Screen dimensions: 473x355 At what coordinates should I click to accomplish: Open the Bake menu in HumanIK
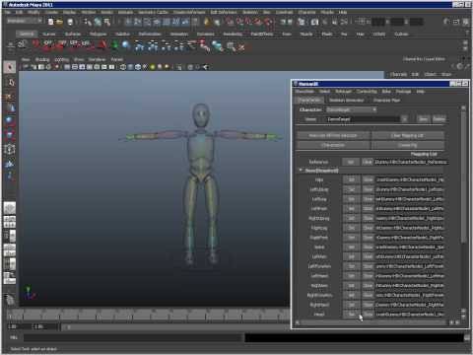386,92
